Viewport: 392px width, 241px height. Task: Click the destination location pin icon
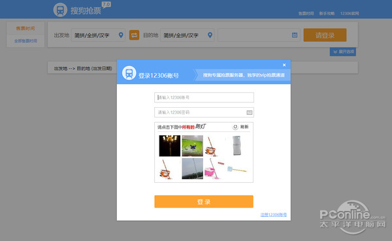210,35
